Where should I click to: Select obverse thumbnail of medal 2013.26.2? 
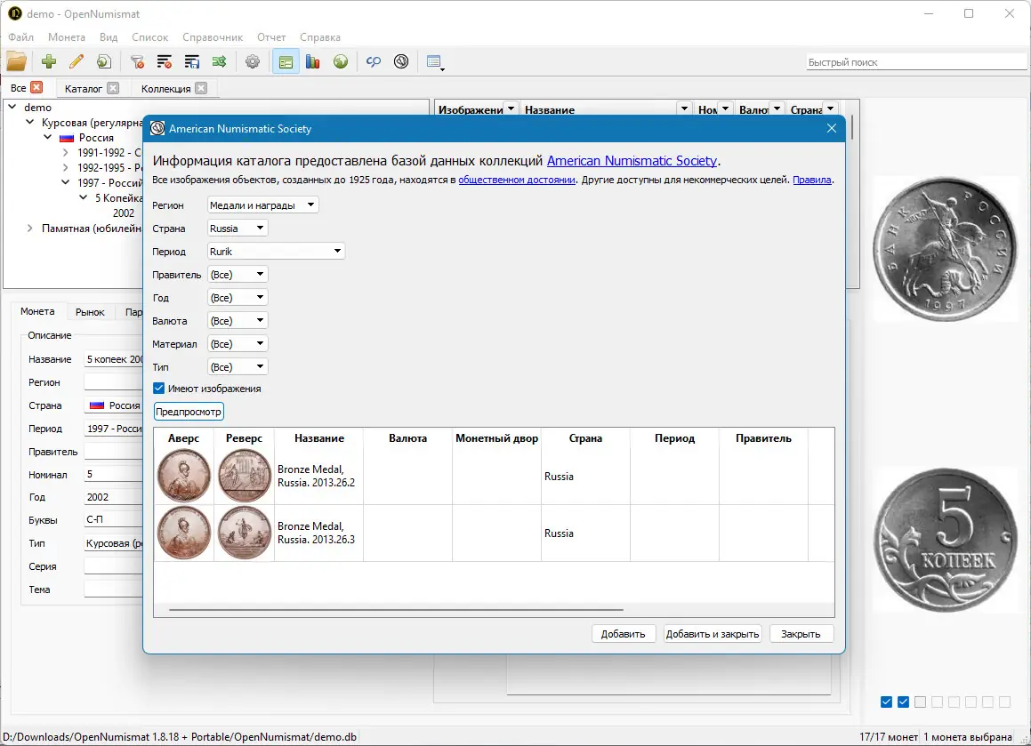click(x=184, y=476)
